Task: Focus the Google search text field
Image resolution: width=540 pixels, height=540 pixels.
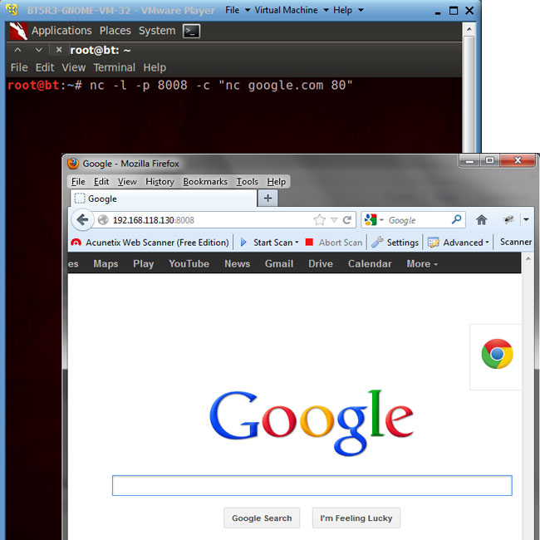Action: coord(312,485)
